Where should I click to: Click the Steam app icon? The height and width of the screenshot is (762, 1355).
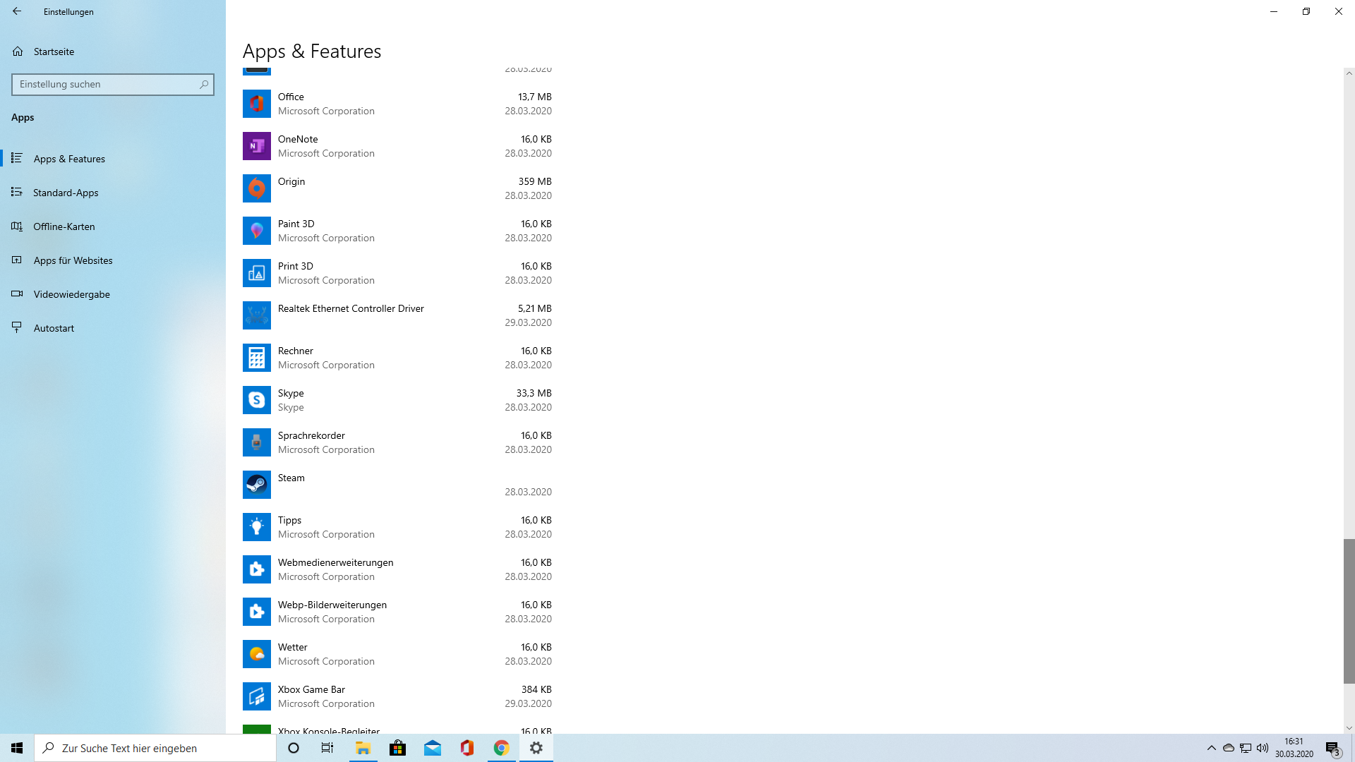point(256,485)
